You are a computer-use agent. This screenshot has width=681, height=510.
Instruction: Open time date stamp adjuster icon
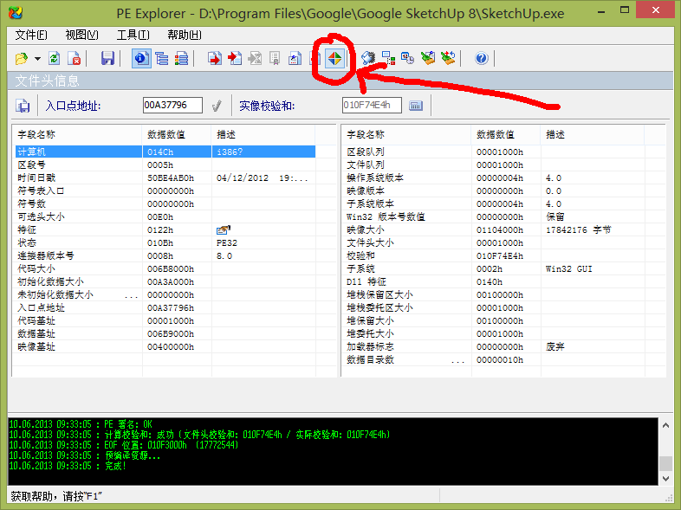(407, 58)
